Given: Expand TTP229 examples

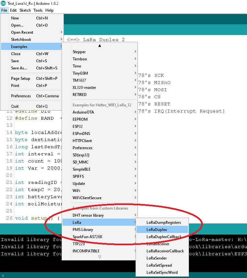Looking at the screenshot, I should (x=100, y=244).
